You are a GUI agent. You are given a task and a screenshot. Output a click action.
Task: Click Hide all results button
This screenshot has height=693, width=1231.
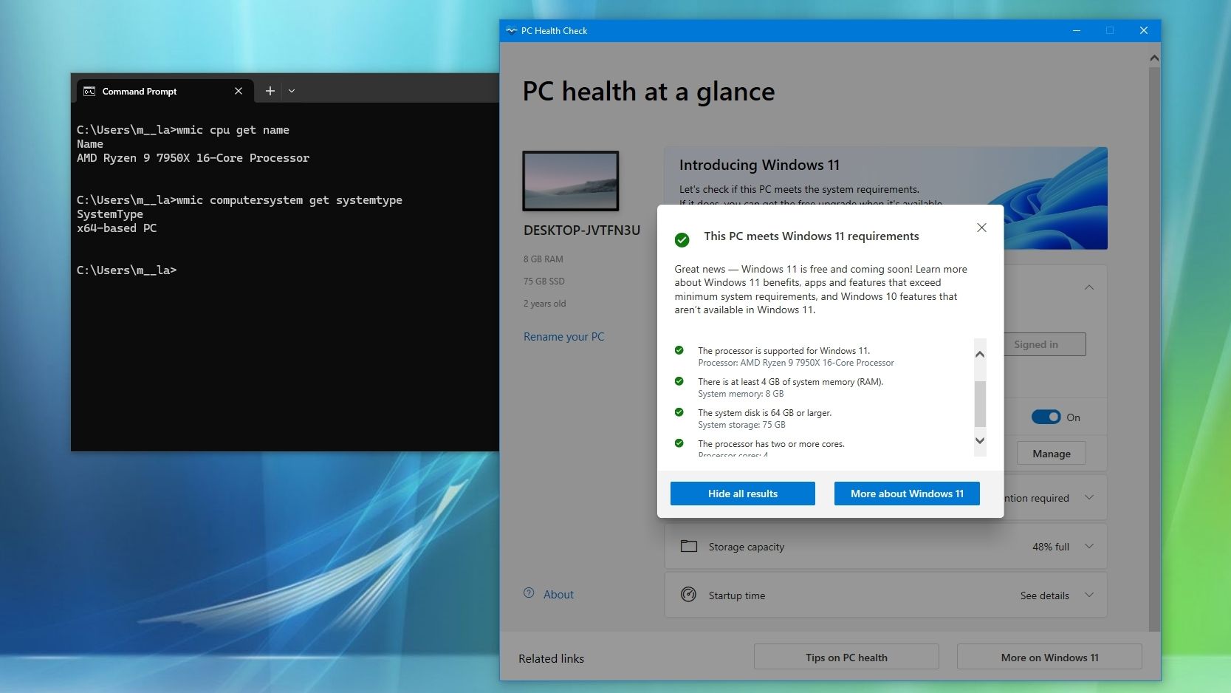pos(743,494)
